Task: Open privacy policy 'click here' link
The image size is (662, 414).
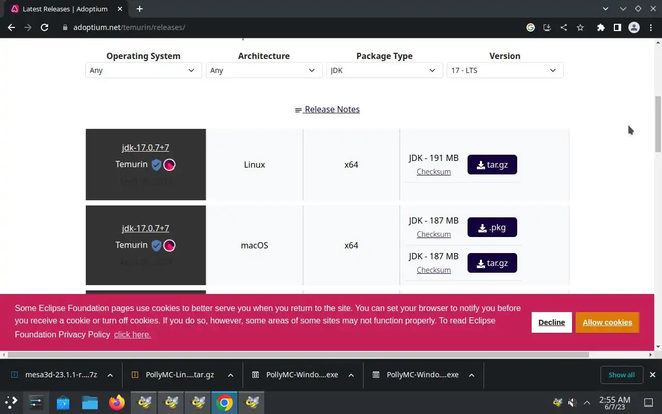Action: click(132, 335)
